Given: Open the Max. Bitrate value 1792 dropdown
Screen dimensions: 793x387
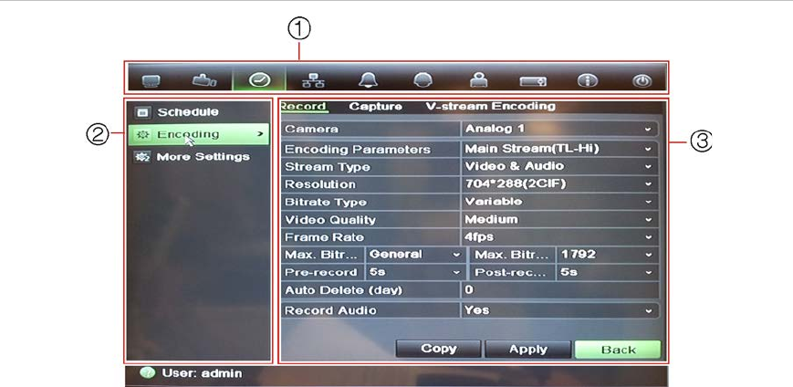Looking at the screenshot, I should 607,255.
